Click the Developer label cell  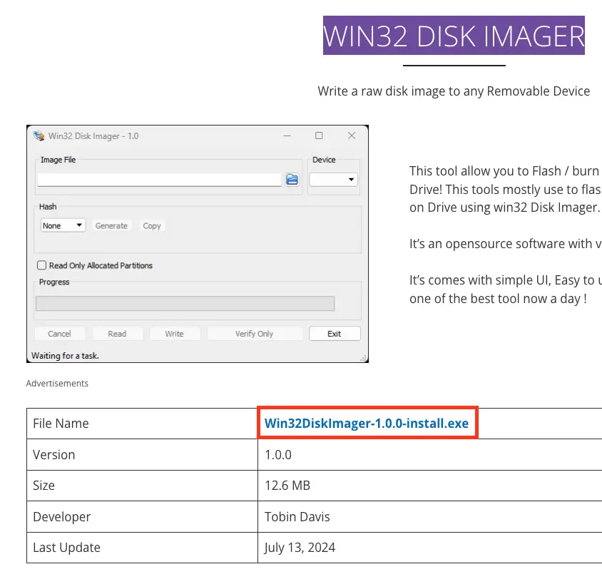point(142,516)
